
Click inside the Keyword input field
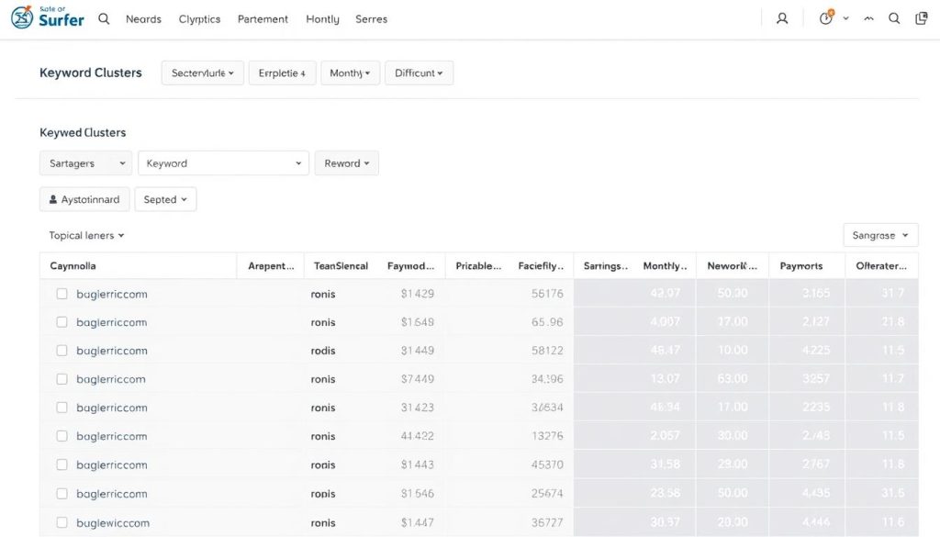tap(223, 162)
